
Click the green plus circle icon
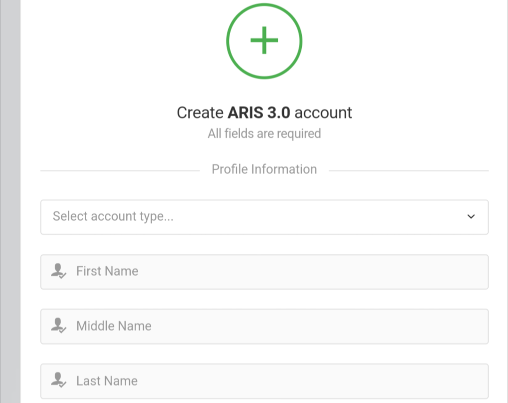264,40
